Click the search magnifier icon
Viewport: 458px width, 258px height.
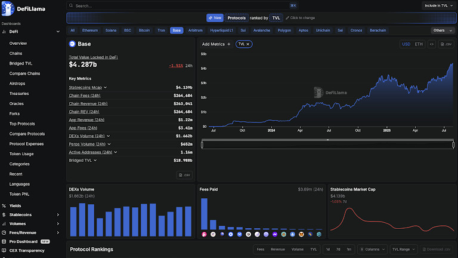71,5
